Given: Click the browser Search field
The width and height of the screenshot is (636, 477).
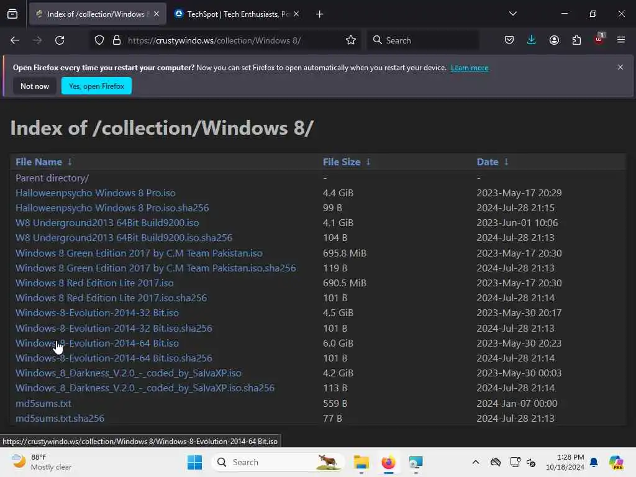Looking at the screenshot, I should click(423, 40).
